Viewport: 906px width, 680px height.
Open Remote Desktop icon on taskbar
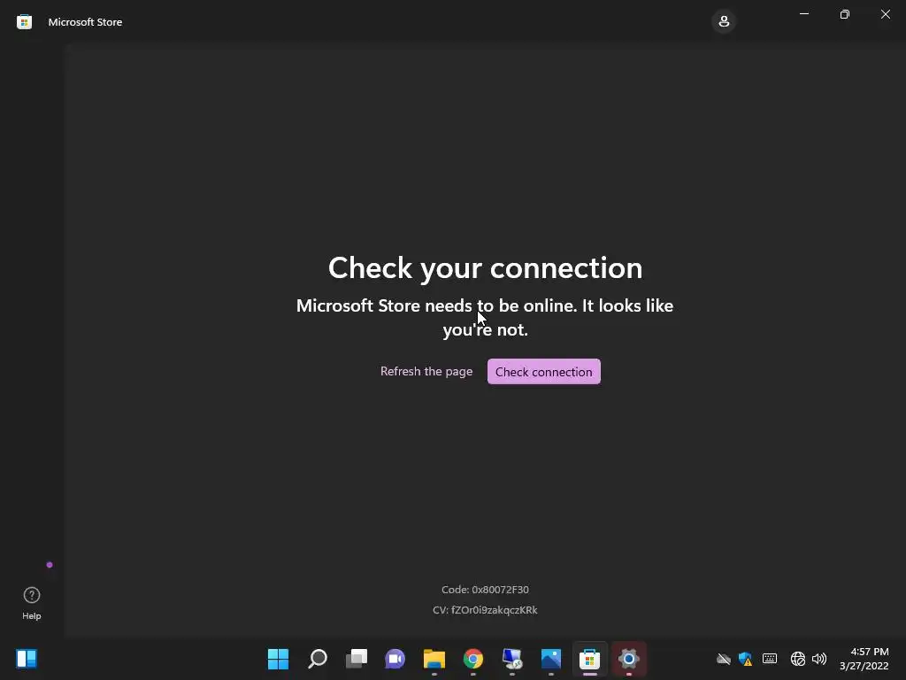[x=512, y=658]
